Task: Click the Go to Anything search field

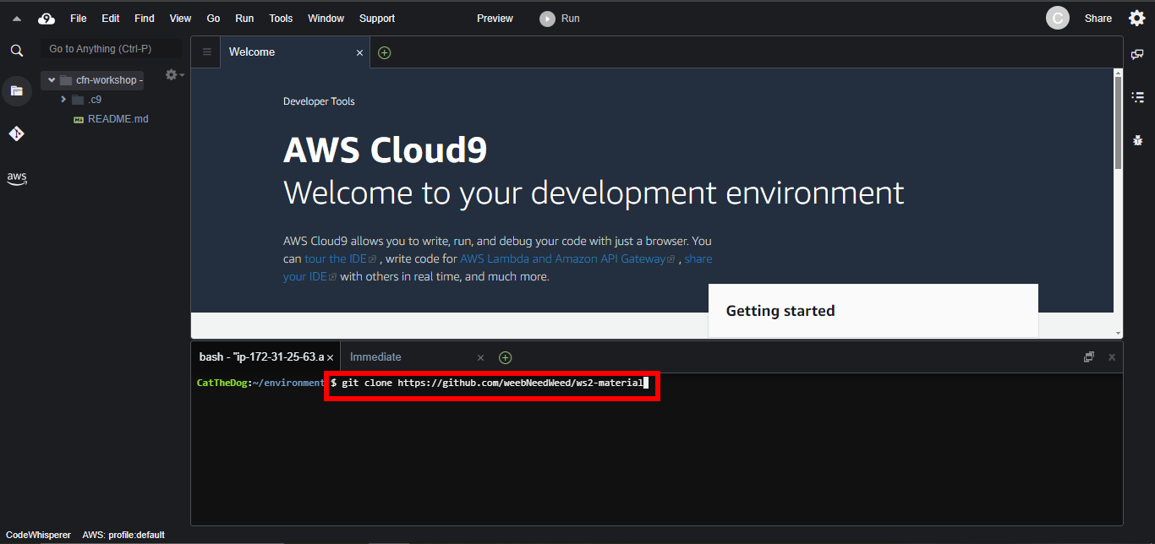Action: click(112, 49)
